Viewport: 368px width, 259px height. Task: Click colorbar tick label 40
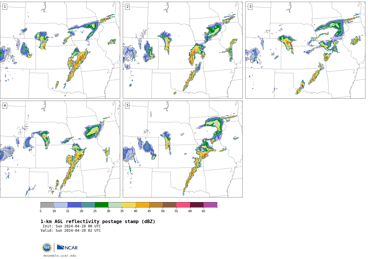(x=136, y=211)
